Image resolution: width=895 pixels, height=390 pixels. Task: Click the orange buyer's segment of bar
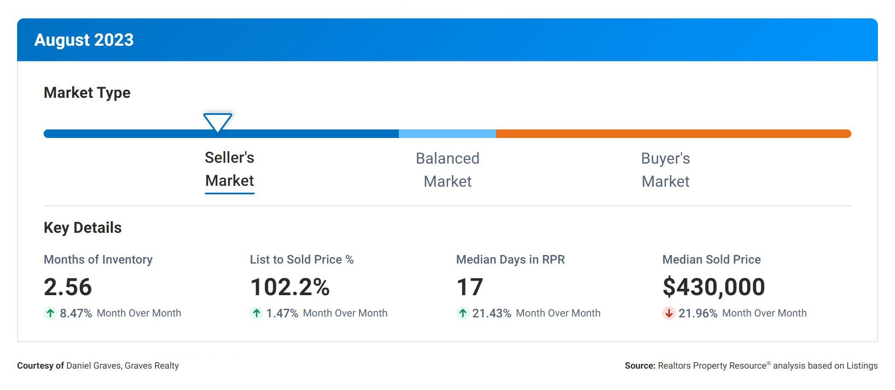[x=674, y=134]
